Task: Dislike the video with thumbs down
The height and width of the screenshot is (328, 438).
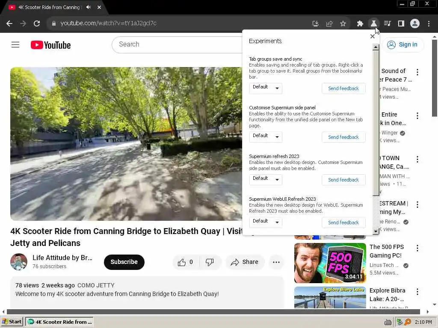Action: tap(210, 262)
